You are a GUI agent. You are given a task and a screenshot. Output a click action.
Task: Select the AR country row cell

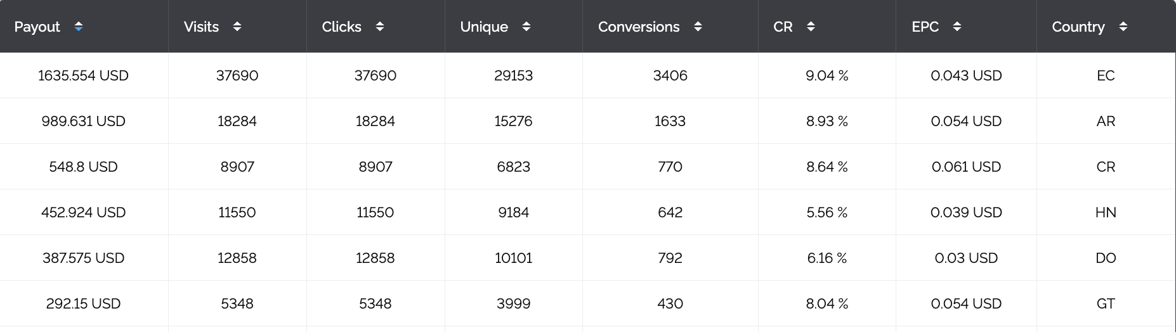click(x=1106, y=121)
